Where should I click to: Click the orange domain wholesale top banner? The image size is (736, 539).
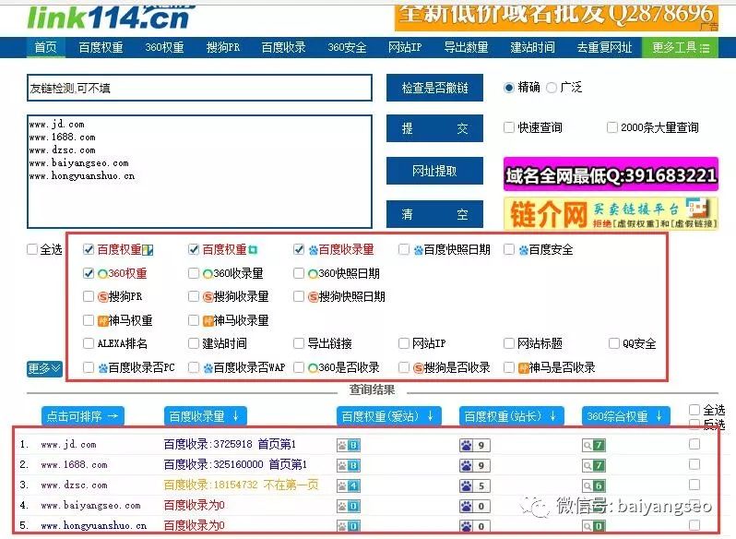pos(557,17)
